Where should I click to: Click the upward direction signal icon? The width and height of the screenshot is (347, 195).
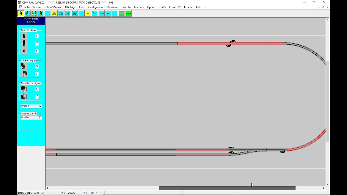(x=24, y=89)
